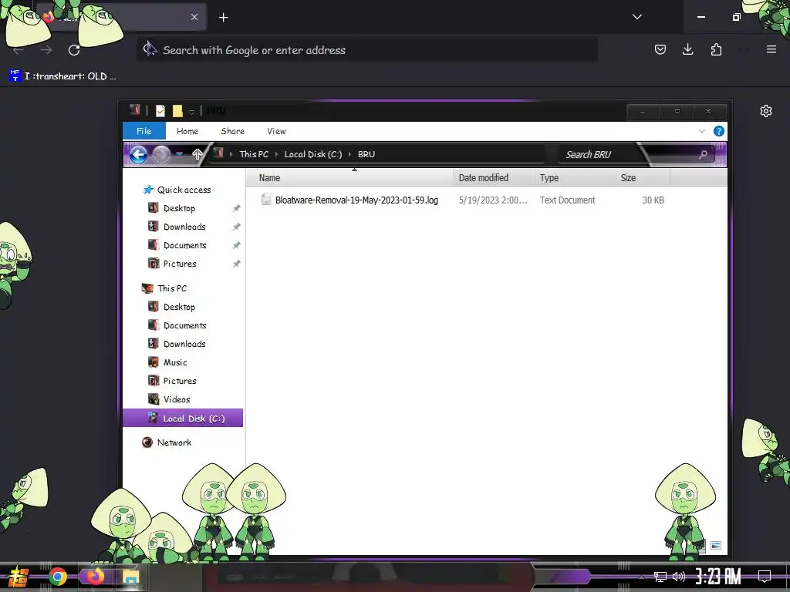Click pin icon next to Quick access Desktop
This screenshot has height=592, width=790.
point(236,208)
